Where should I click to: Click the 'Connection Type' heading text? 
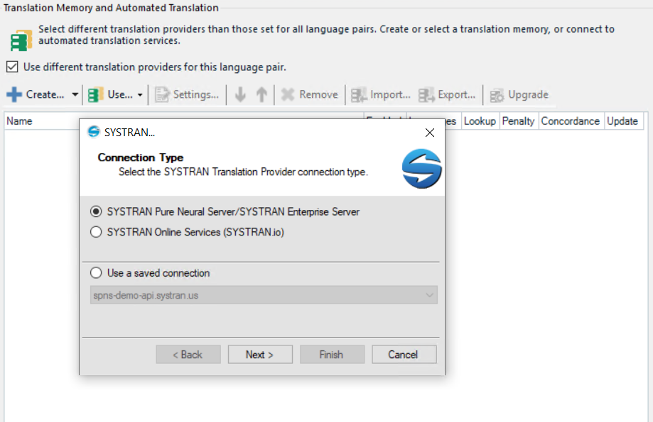(x=141, y=157)
